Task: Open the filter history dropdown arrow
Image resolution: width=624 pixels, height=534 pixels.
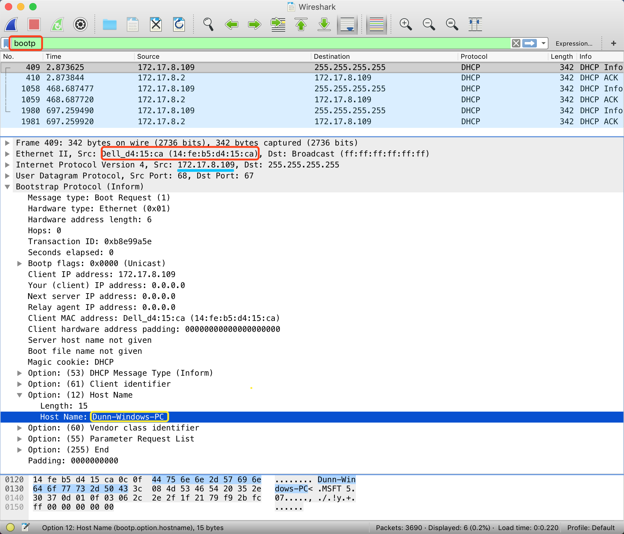Action: (543, 43)
